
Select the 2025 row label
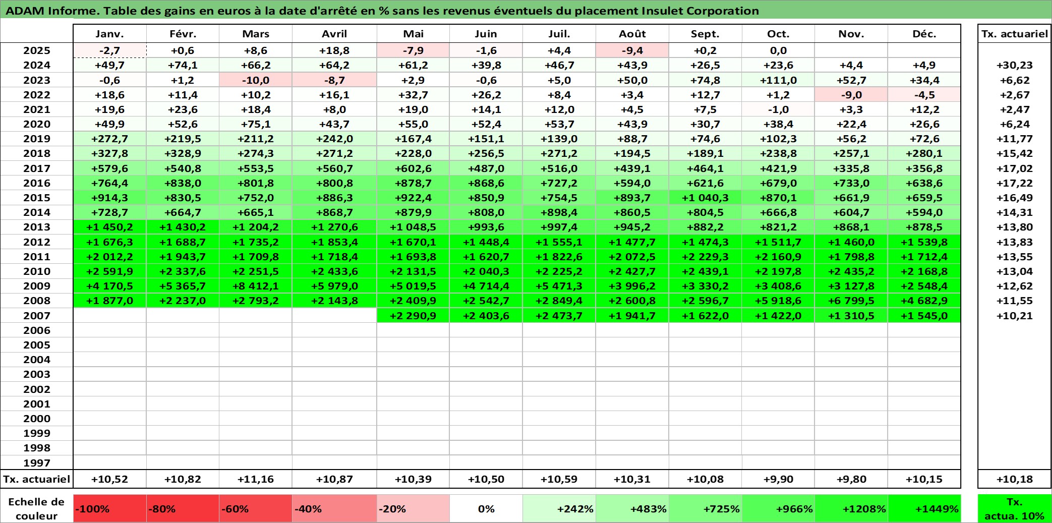[x=37, y=50]
